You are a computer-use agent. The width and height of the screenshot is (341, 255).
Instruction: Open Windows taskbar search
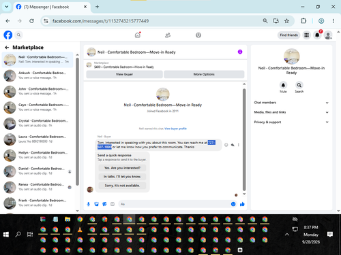point(18,235)
